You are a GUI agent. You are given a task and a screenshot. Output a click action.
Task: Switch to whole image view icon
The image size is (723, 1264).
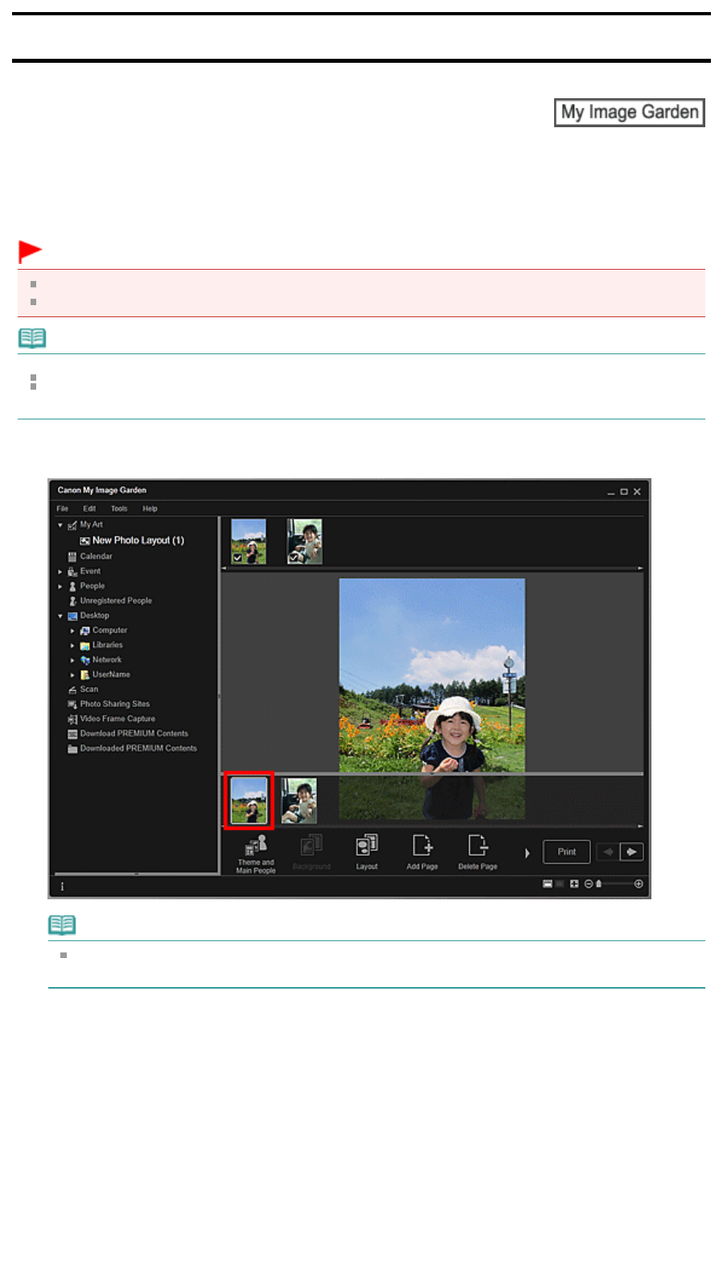pos(574,884)
